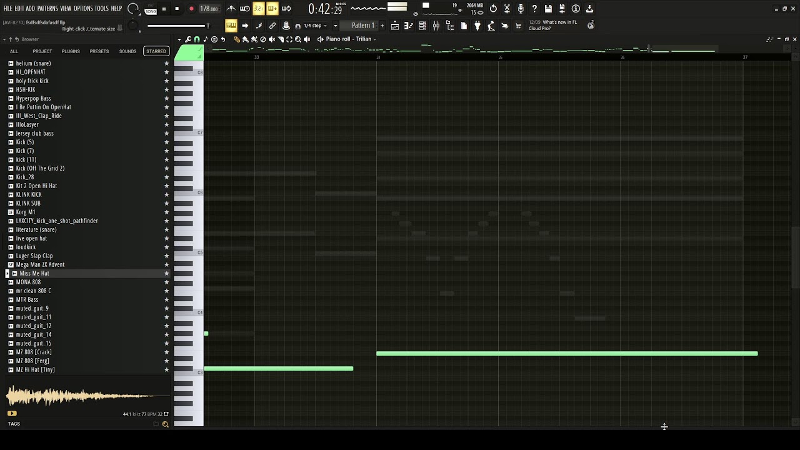Screen dimensions: 800x450
Task: Click the project info icon
Action: pyautogui.click(x=576, y=9)
